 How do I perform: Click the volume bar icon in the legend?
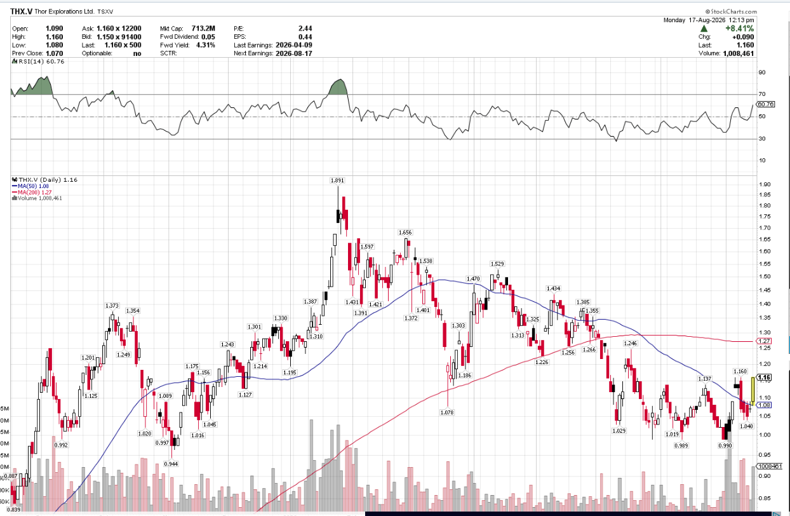coord(14,198)
